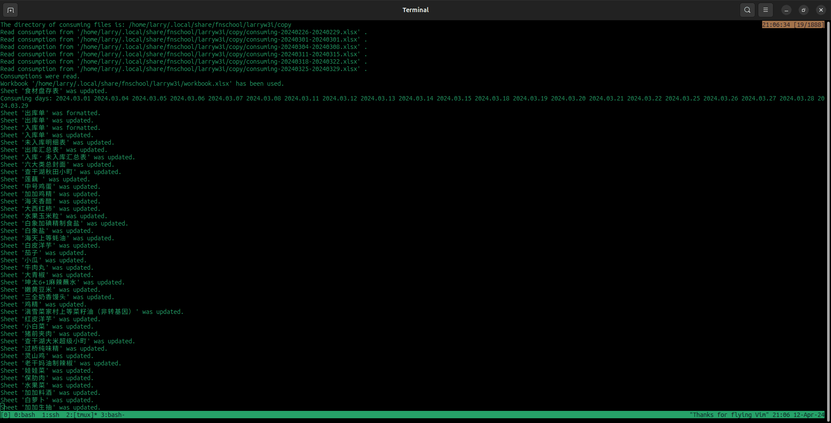Open the Terminal hamburger menu

point(765,10)
